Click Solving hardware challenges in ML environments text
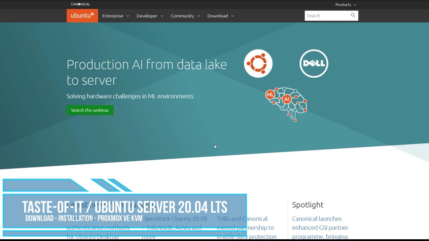The width and height of the screenshot is (429, 241). tap(130, 96)
